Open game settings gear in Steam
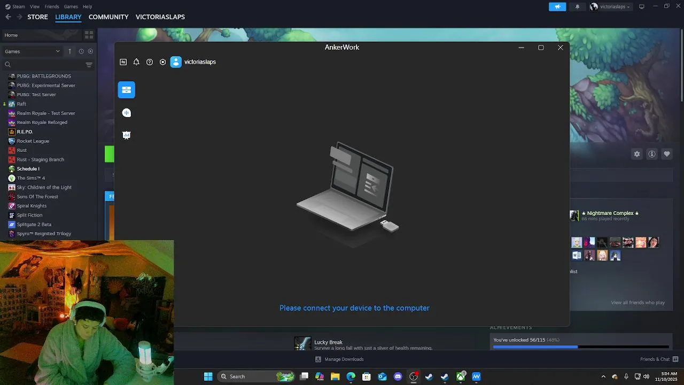This screenshot has width=684, height=385. [x=637, y=154]
